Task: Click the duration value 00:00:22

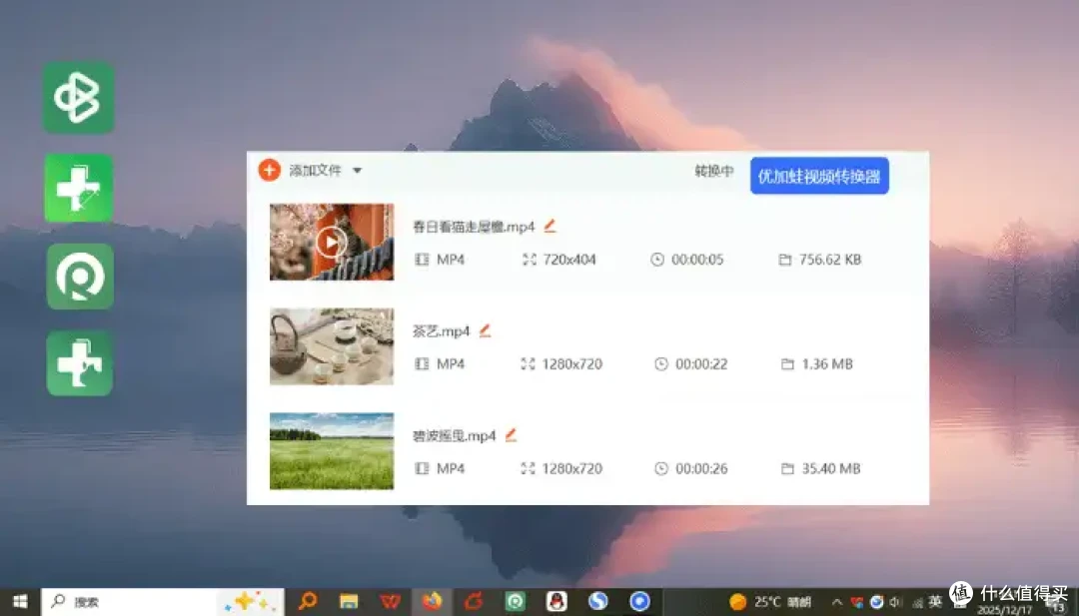Action: 701,363
